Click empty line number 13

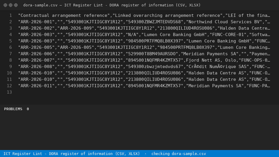pos(9,92)
